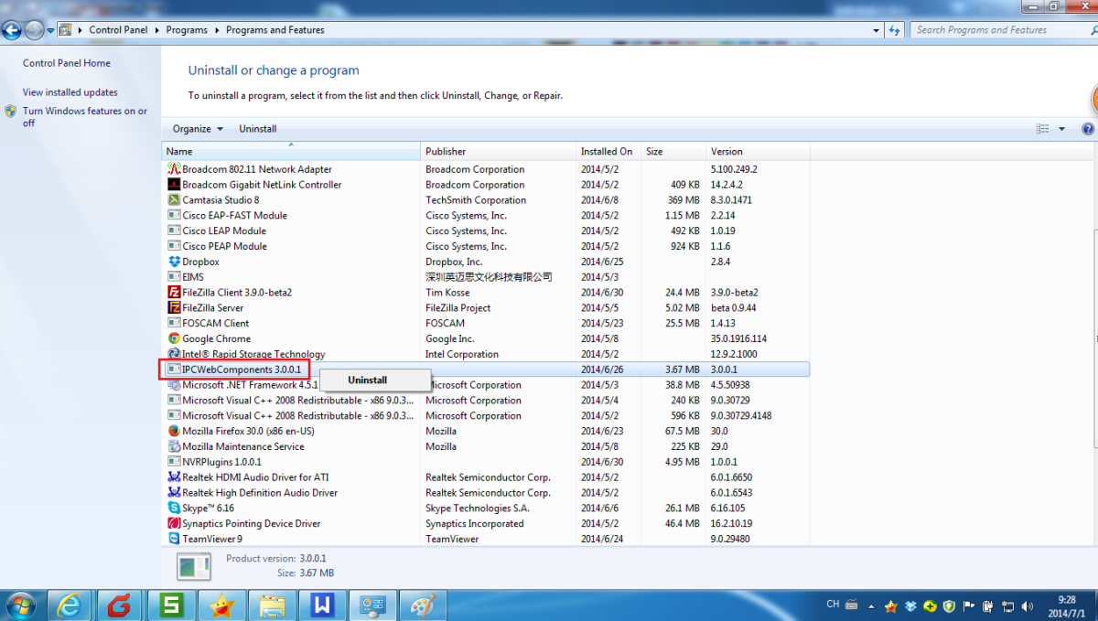Click the FileZilla Server row icon
Viewport: 1098px width, 621px height.
click(175, 308)
